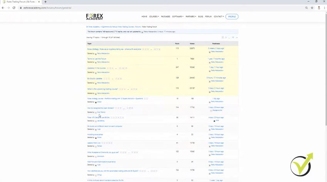Click the green checkmark logo badge

[x=301, y=165]
